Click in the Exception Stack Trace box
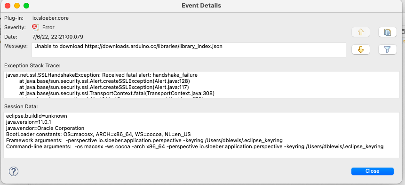This screenshot has height=185, width=405. (201, 84)
